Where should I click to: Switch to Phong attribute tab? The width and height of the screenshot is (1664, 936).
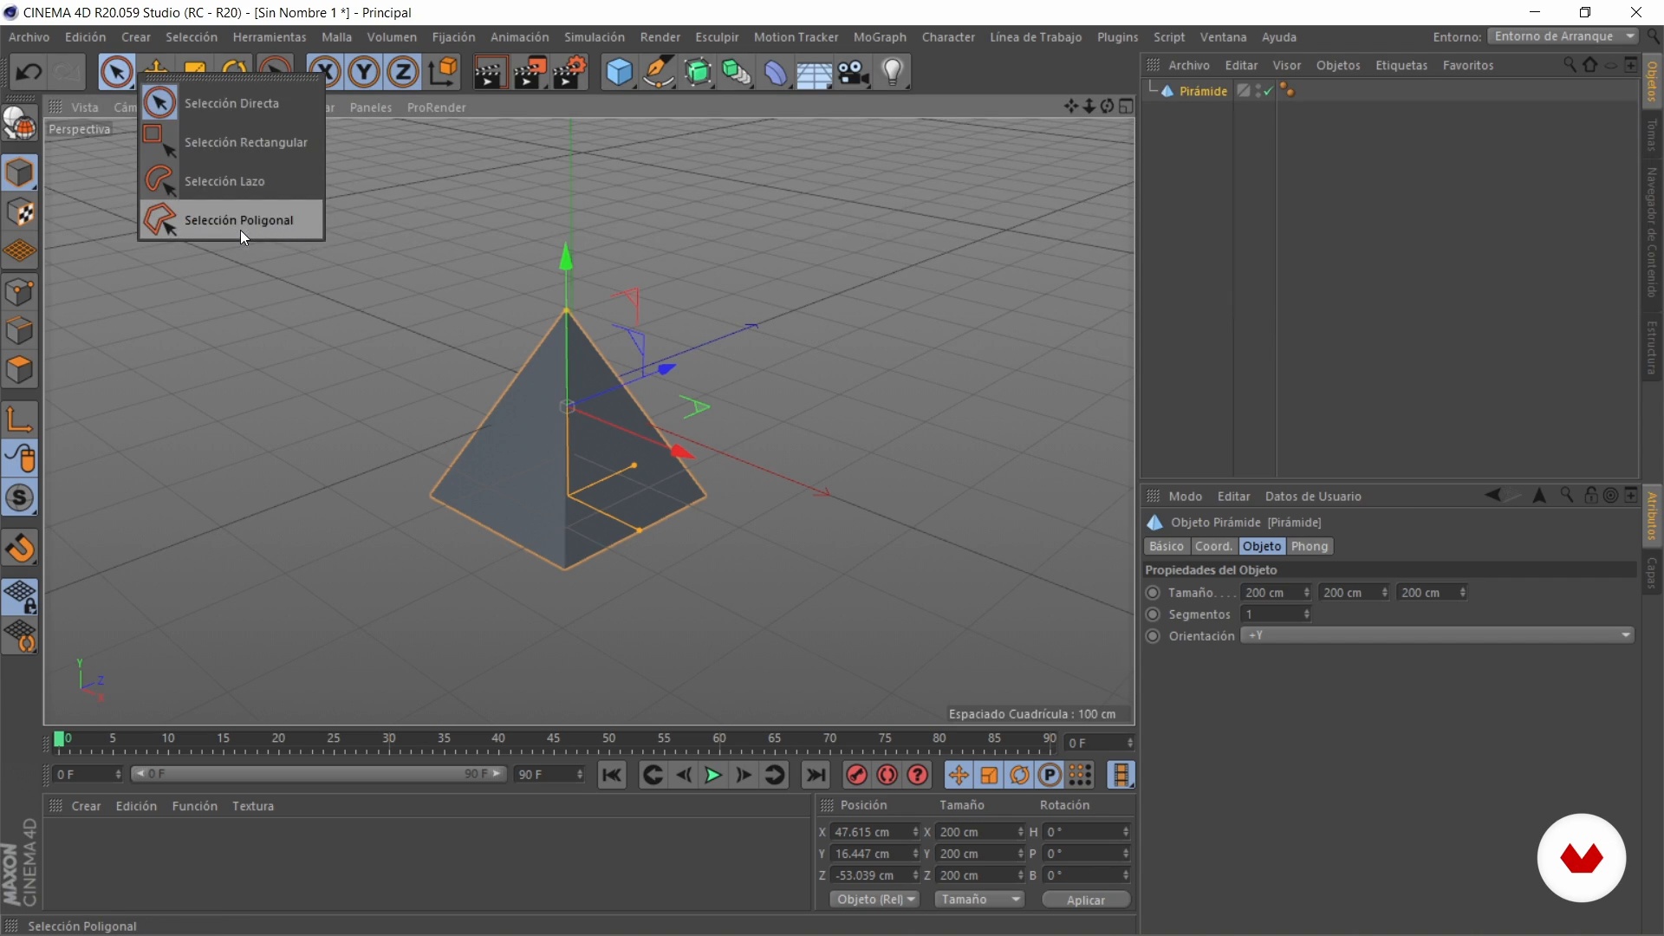1309,546
